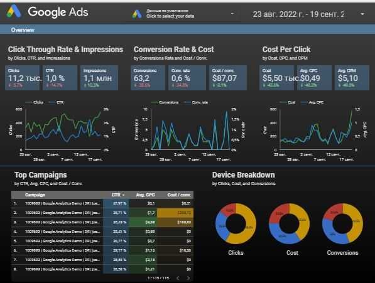
Task: Select 'Click to select your data' control
Action: 170,16
